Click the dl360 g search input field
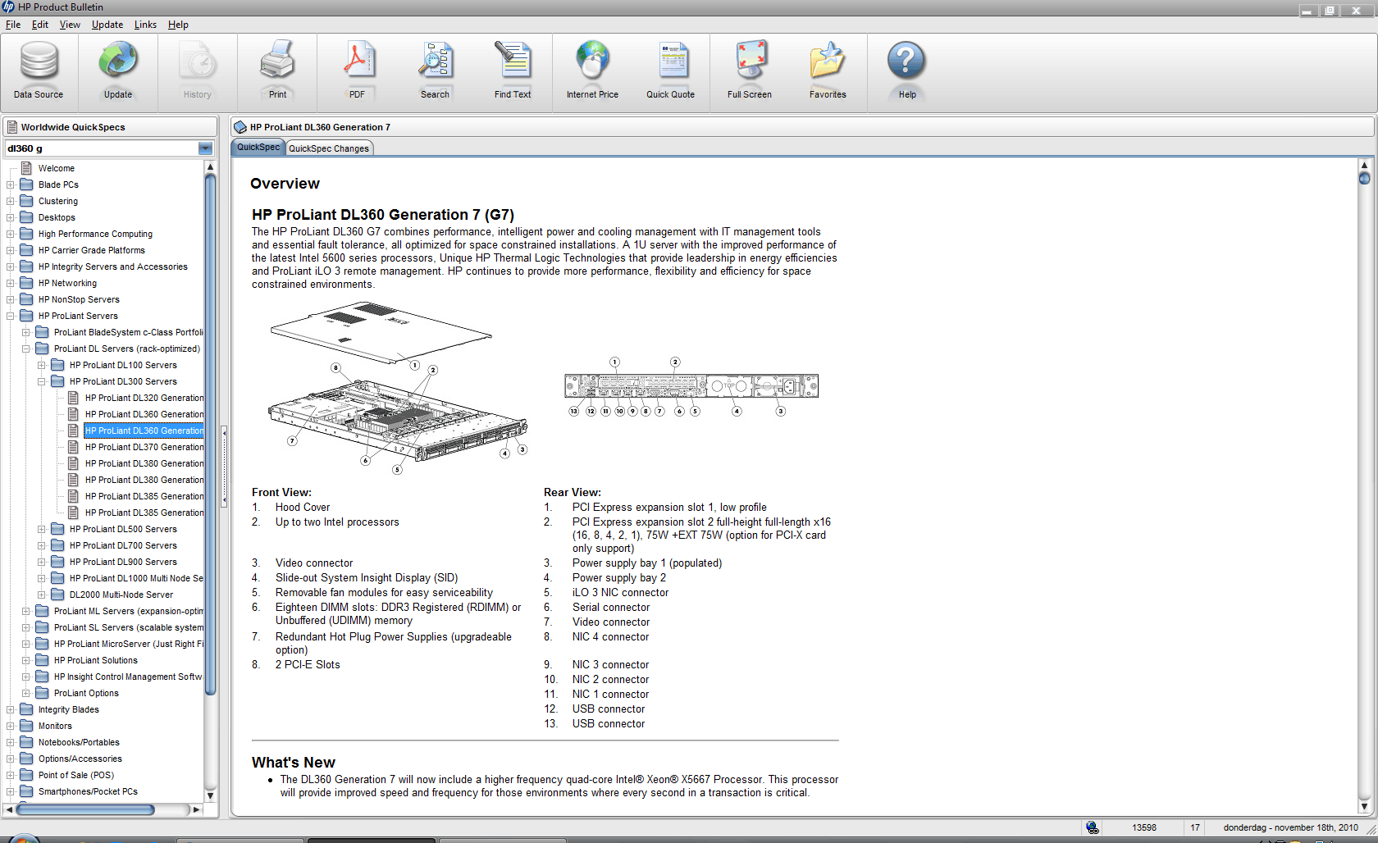The height and width of the screenshot is (843, 1378). coord(102,148)
